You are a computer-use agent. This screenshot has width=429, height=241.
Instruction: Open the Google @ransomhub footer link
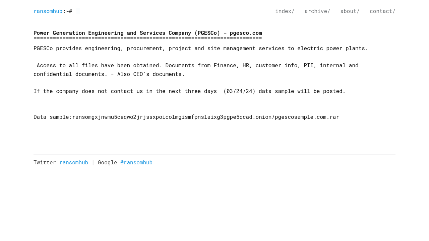(136, 162)
